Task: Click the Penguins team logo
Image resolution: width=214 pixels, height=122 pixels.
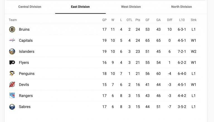Action: [12, 74]
